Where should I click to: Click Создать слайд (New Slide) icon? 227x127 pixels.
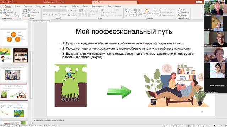coord(25,11)
